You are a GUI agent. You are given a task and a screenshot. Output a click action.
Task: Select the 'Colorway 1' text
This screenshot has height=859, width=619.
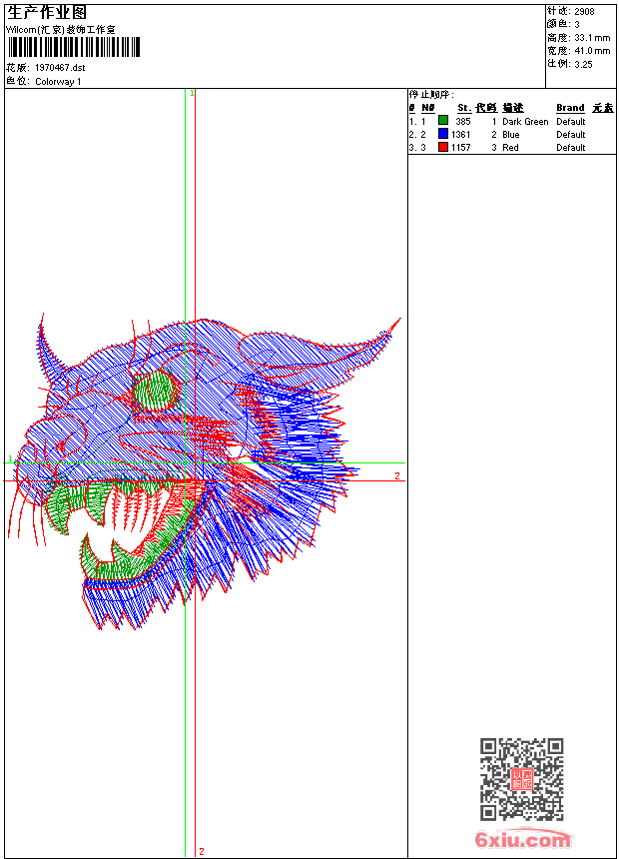(x=58, y=82)
